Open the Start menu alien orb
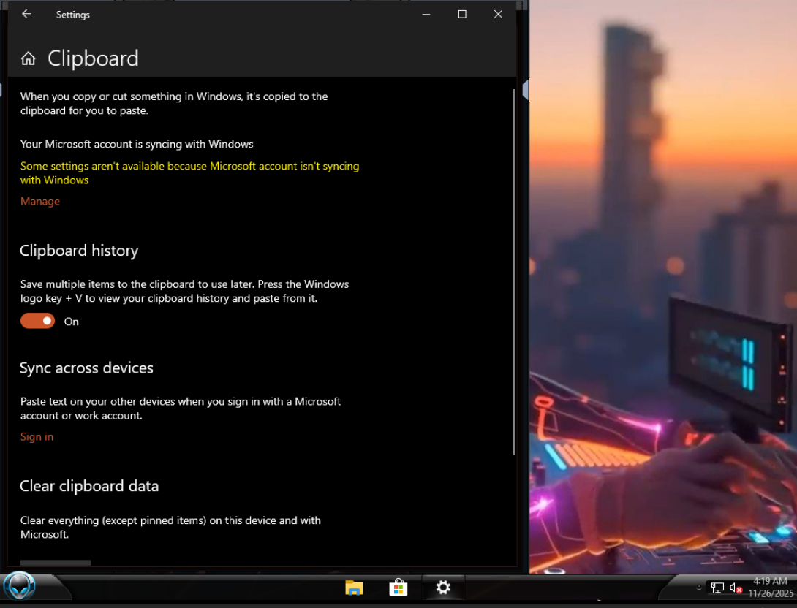The width and height of the screenshot is (797, 608). [19, 587]
